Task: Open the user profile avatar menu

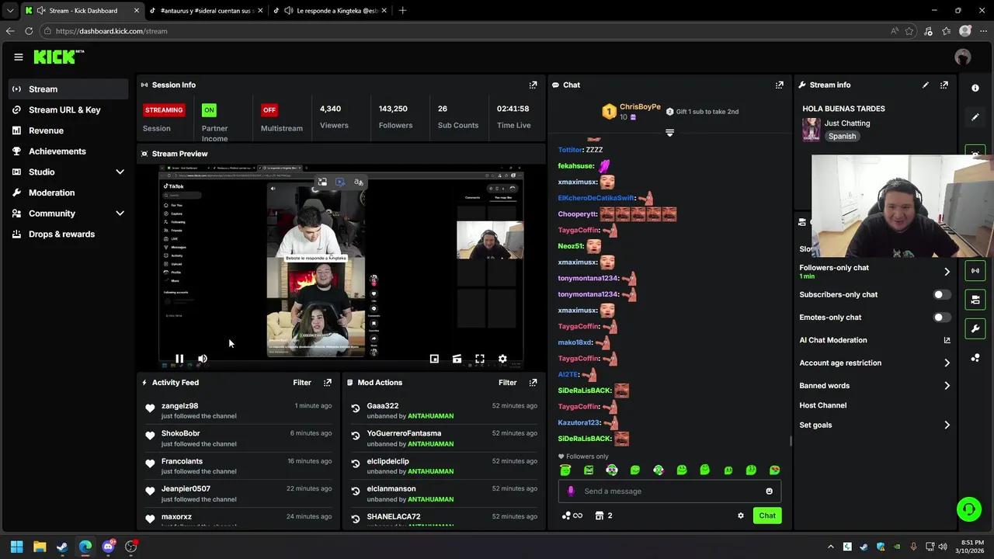Action: point(963,57)
